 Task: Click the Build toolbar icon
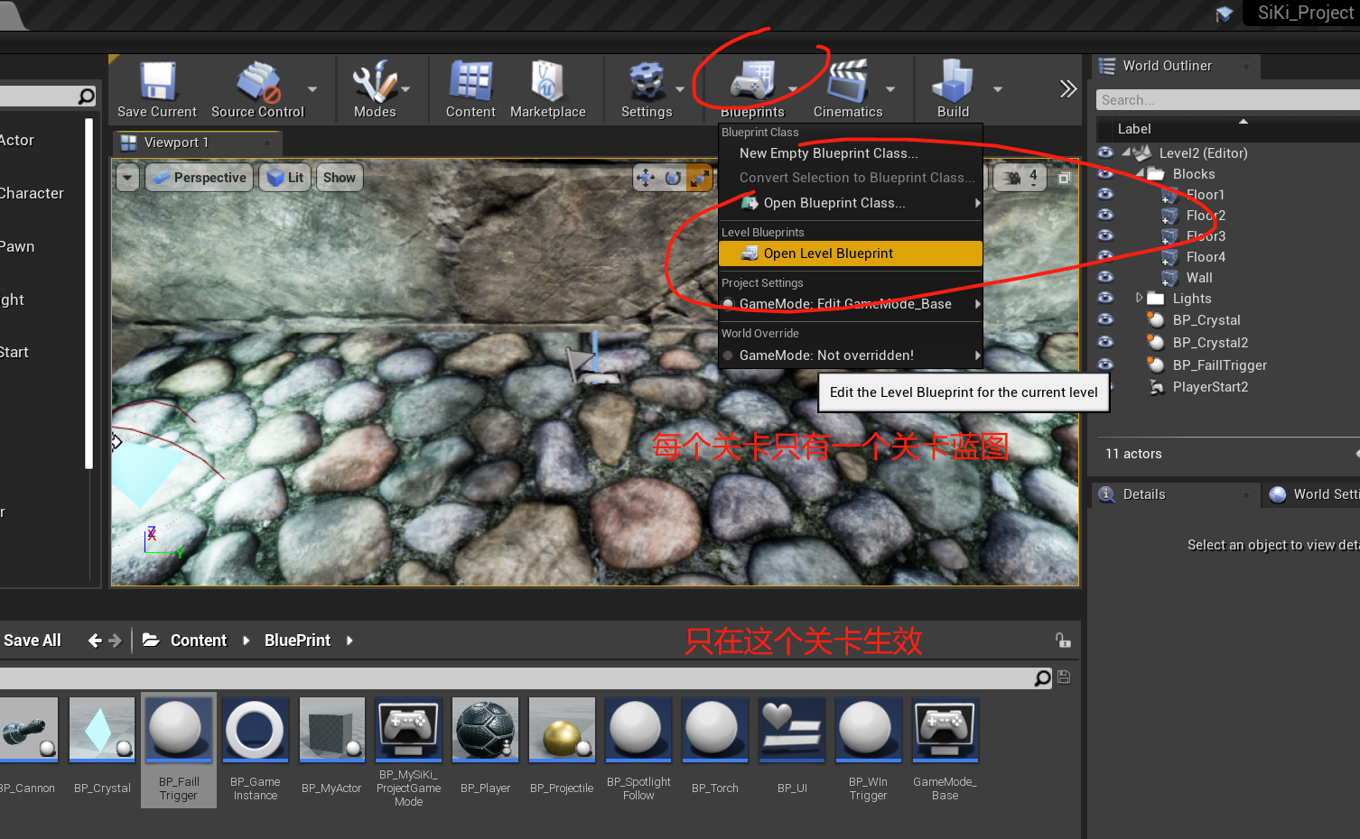tap(953, 81)
